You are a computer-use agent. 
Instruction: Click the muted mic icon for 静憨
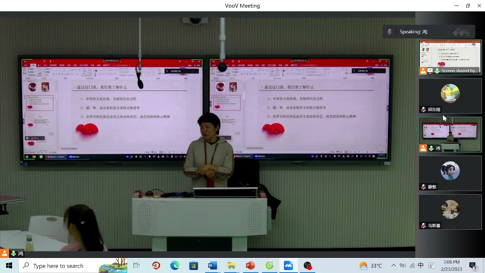pyautogui.click(x=423, y=187)
